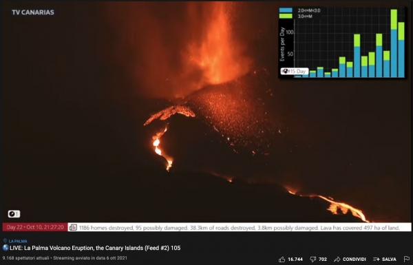Viewport: 413px width, 265px height.
Task: Click the La Palma Volcano Eruption title
Action: click(95, 248)
